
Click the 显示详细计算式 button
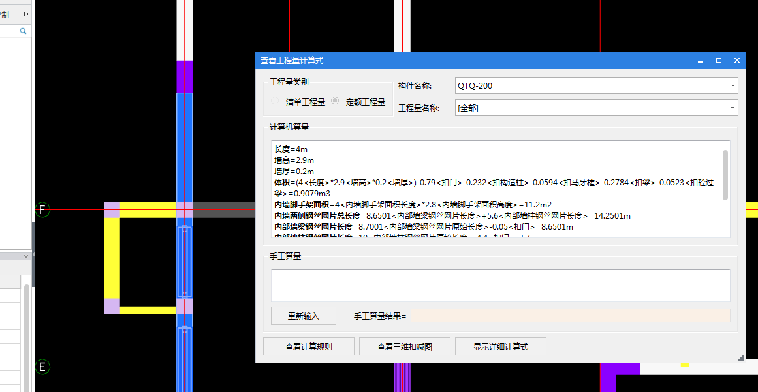500,346
